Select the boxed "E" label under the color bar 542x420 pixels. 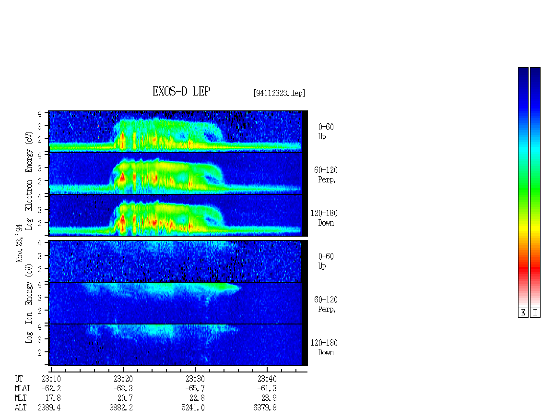[x=523, y=313]
